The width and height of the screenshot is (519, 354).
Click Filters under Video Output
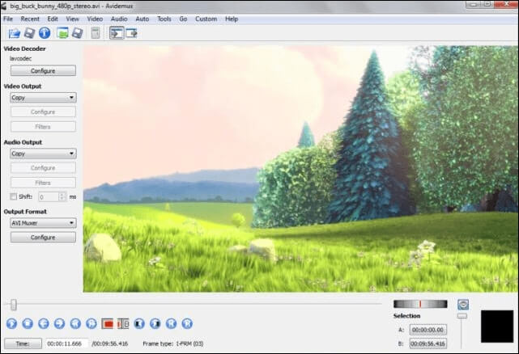(43, 127)
